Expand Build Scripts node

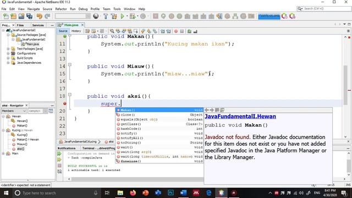(8, 58)
